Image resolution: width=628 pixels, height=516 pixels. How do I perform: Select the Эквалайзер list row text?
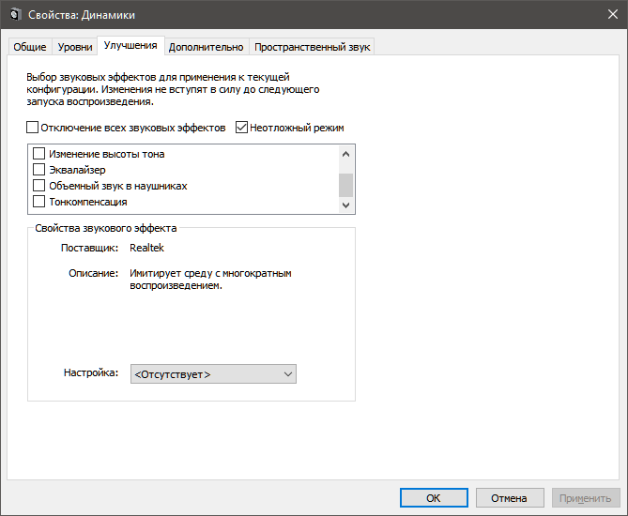coord(77,170)
